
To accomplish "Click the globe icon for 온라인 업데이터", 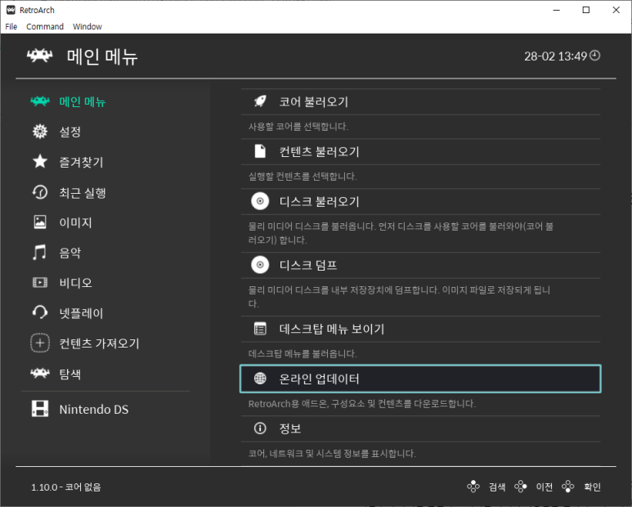I will coord(260,378).
